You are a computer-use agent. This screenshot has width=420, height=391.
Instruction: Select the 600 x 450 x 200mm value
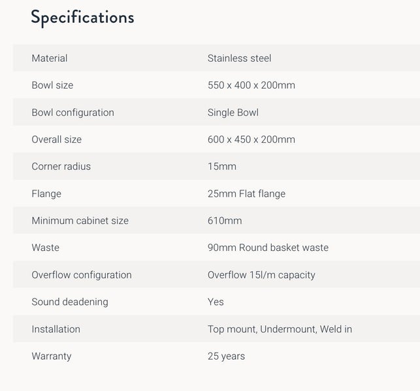251,139
